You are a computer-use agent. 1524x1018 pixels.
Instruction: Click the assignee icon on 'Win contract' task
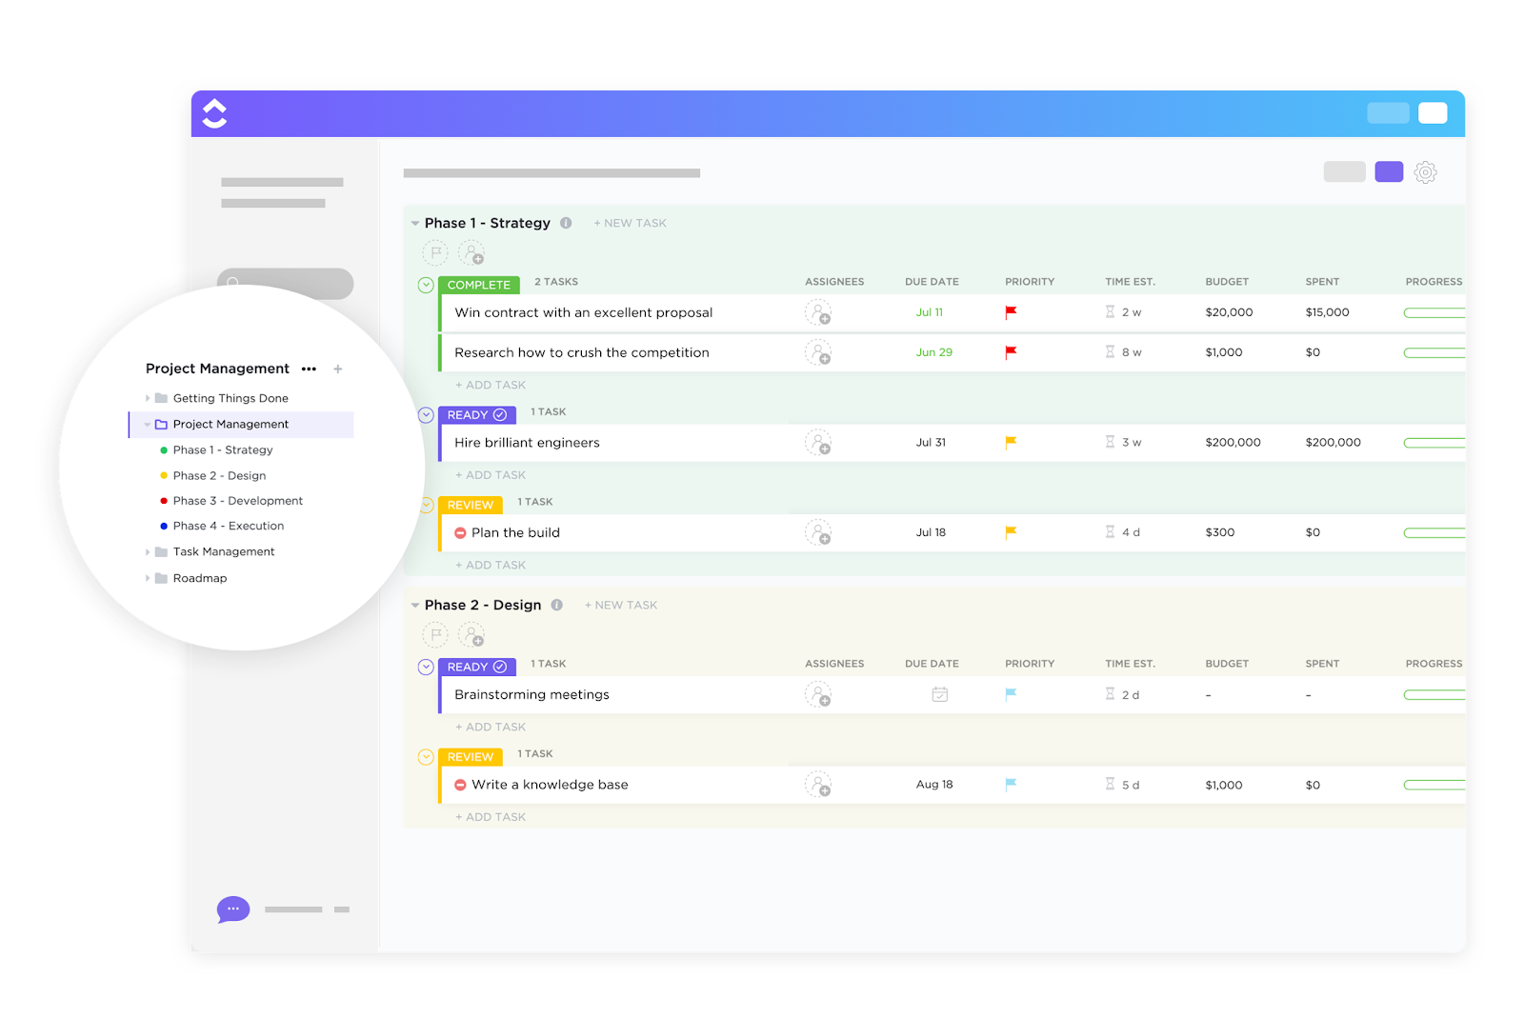click(x=819, y=312)
